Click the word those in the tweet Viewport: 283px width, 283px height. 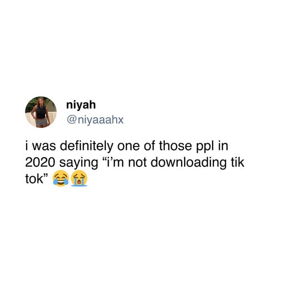click(175, 146)
